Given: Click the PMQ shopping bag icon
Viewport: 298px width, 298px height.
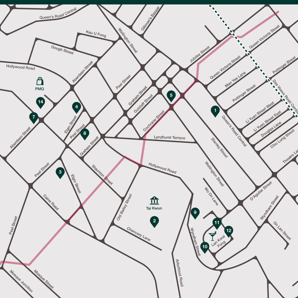Looking at the screenshot, I should 39,81.
